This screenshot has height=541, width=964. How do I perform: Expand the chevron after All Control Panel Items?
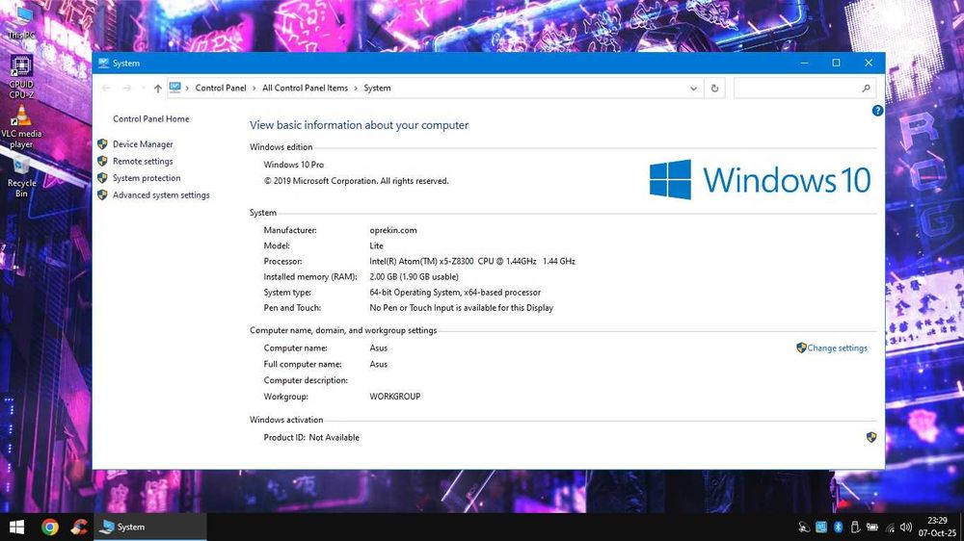356,89
